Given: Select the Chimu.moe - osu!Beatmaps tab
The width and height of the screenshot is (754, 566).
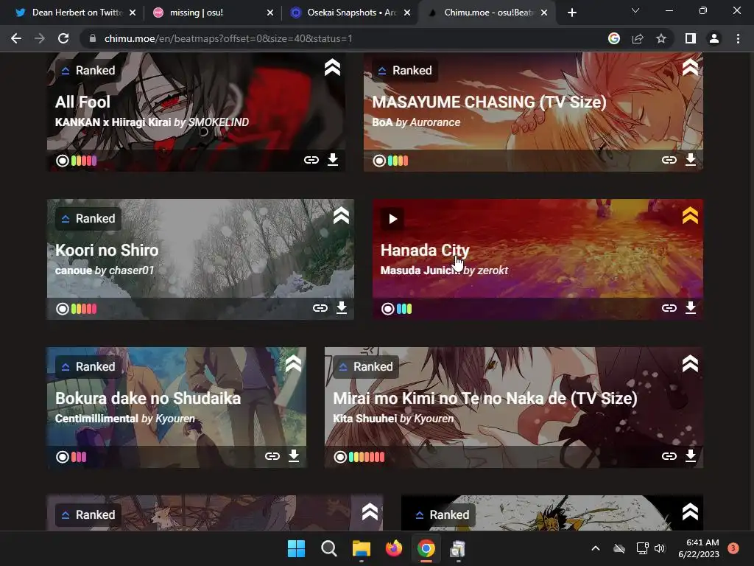Looking at the screenshot, I should 487,13.
